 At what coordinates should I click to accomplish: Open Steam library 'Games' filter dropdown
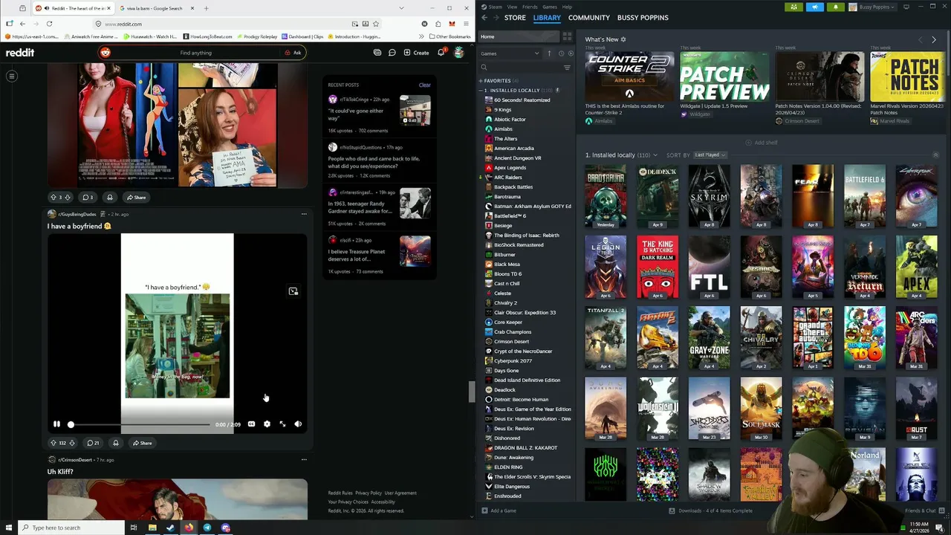510,53
